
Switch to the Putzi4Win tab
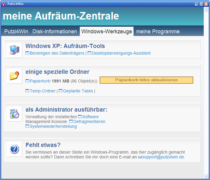point(16,31)
